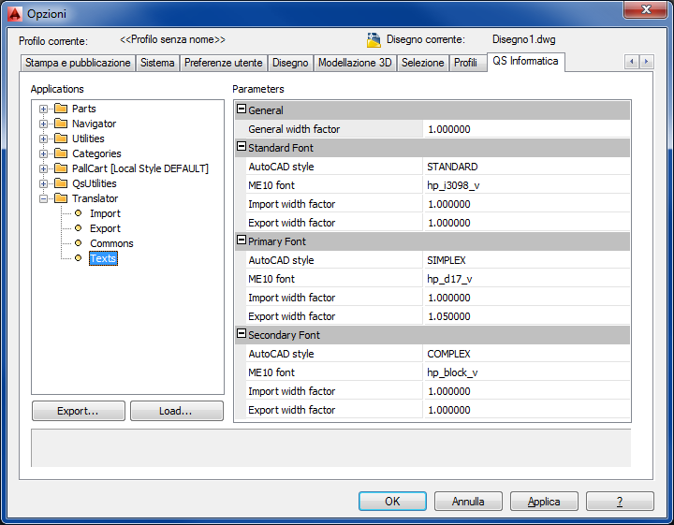Edit Primary Font AutoCAD style SIMPLEX
674x525 pixels.
526,260
